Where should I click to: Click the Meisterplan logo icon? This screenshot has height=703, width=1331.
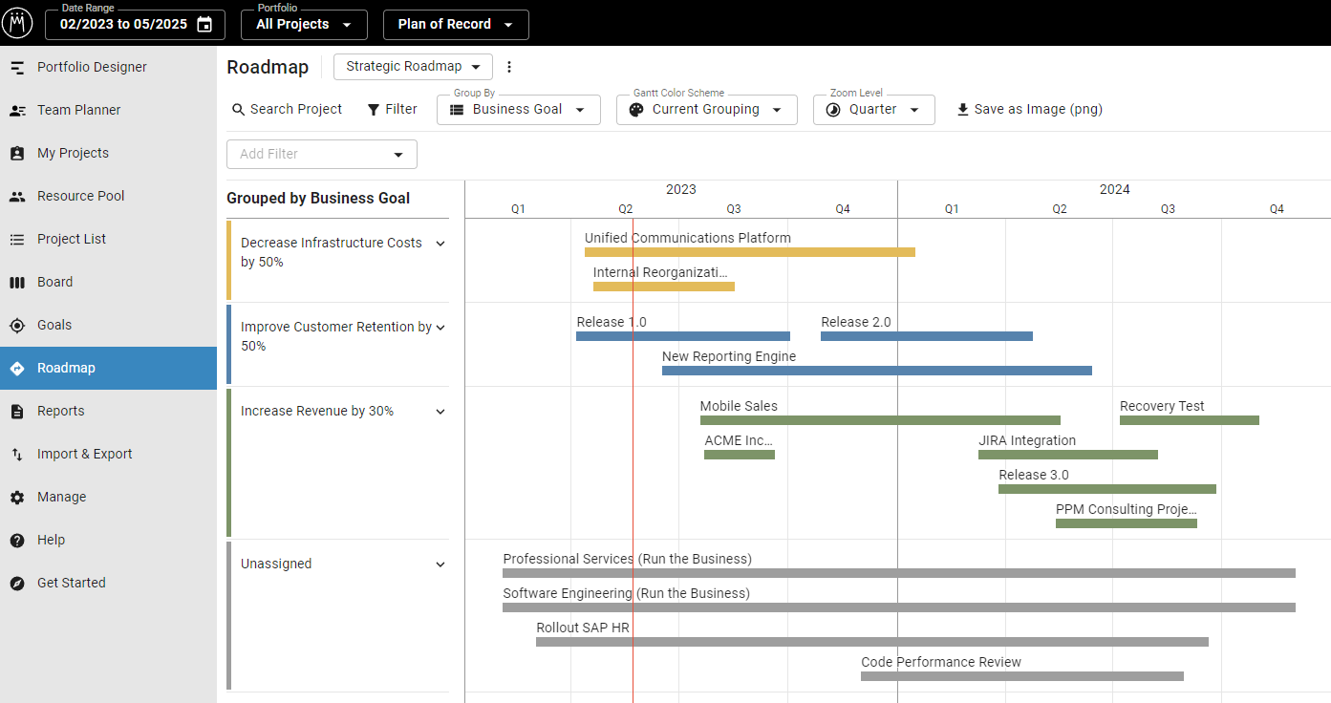point(17,24)
